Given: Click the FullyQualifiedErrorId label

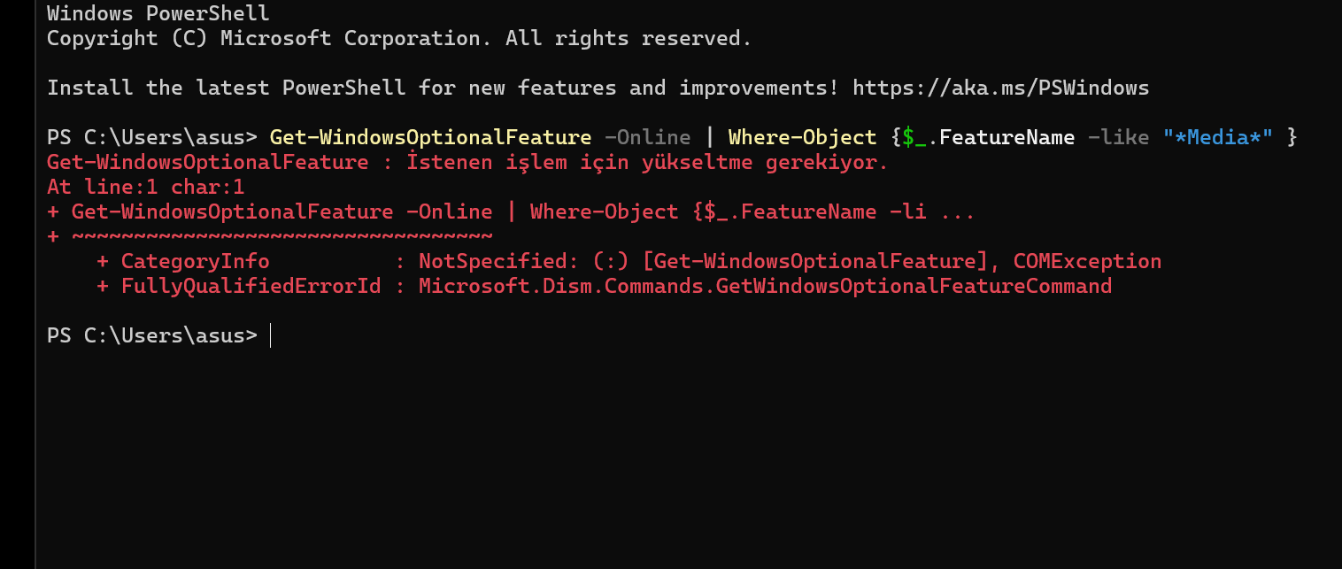Looking at the screenshot, I should (x=251, y=286).
